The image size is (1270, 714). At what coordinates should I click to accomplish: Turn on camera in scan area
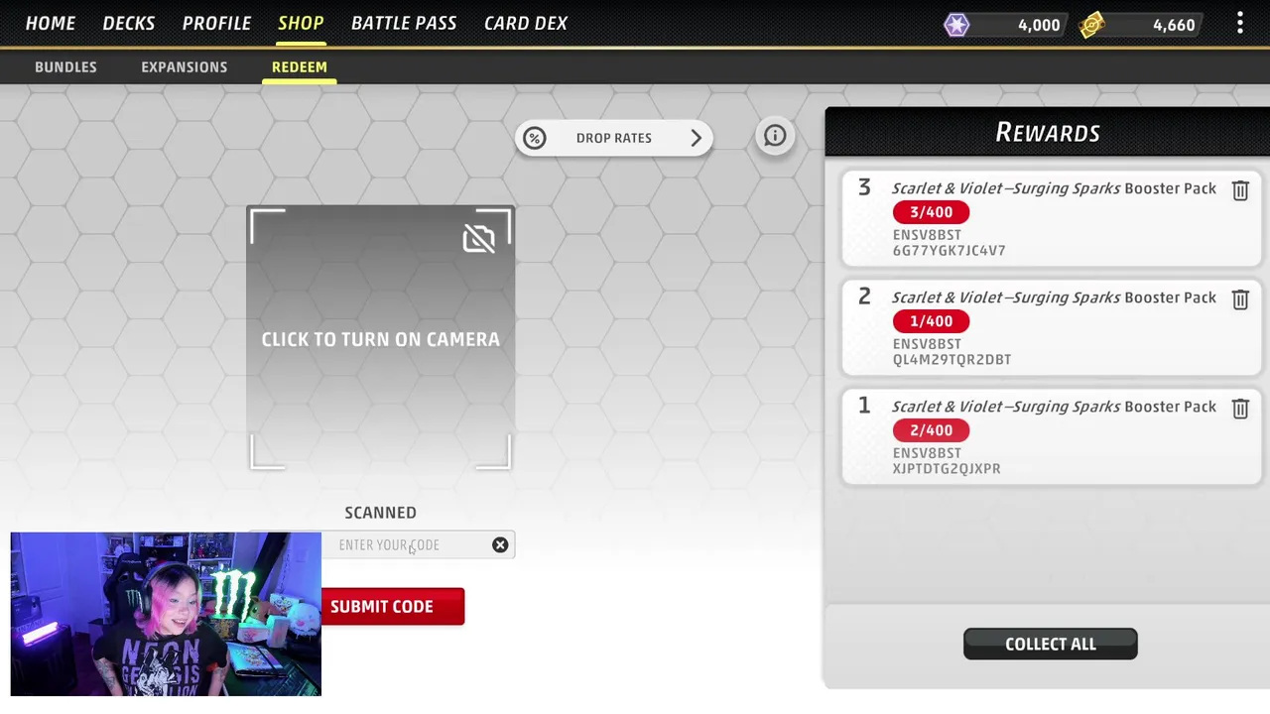pyautogui.click(x=380, y=338)
